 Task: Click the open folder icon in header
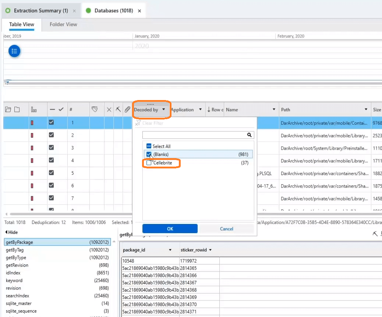(8, 109)
